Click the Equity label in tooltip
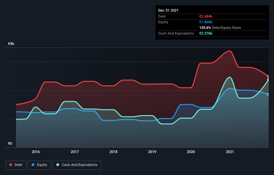 (x=163, y=22)
